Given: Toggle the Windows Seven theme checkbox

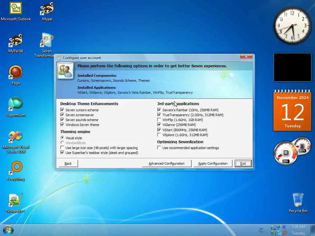Looking at the screenshot, I should pos(62,125).
